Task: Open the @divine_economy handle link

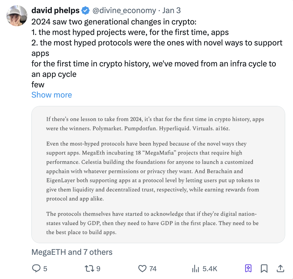Action: coord(124,11)
